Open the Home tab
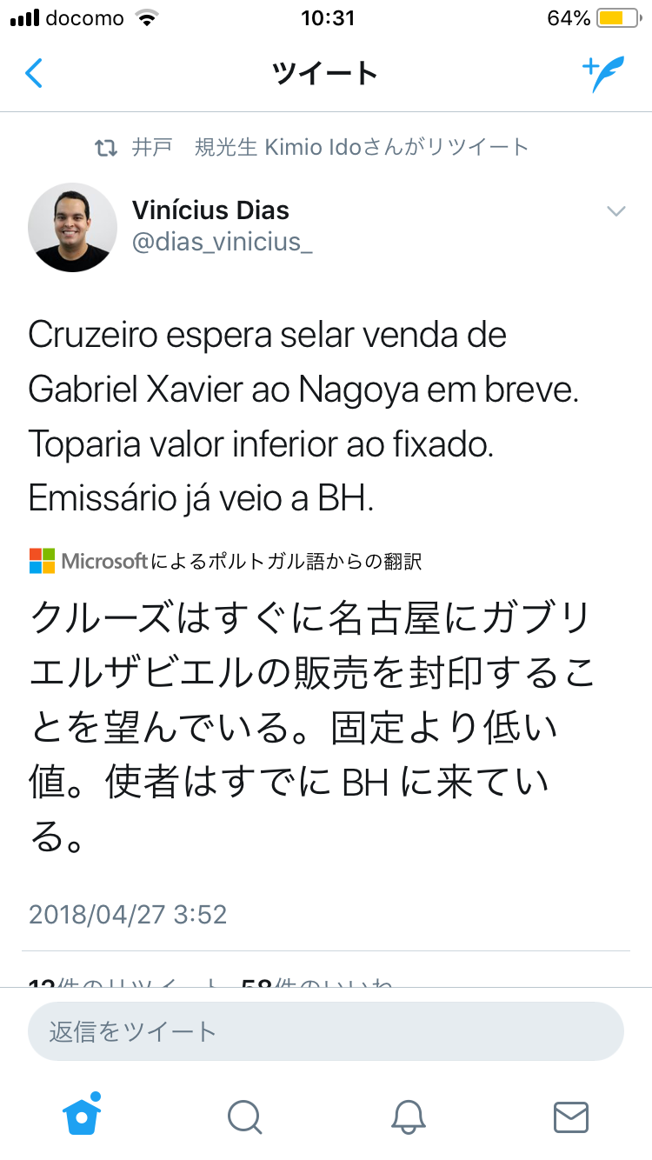Viewport: 652px width, 1160px height. coord(83,1115)
